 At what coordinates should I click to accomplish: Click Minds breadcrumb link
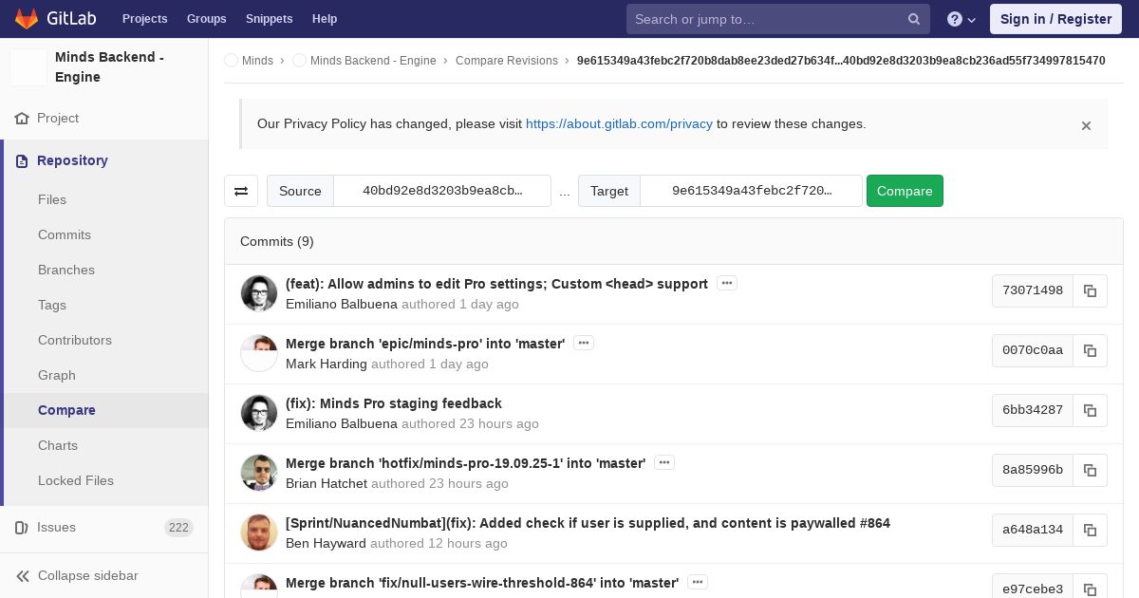pyautogui.click(x=257, y=60)
